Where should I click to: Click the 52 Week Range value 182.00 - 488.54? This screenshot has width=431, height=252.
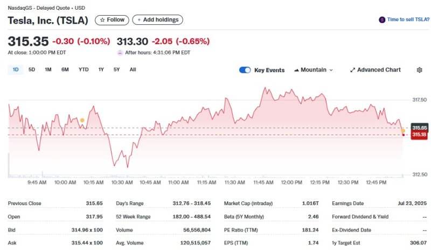(x=192, y=216)
